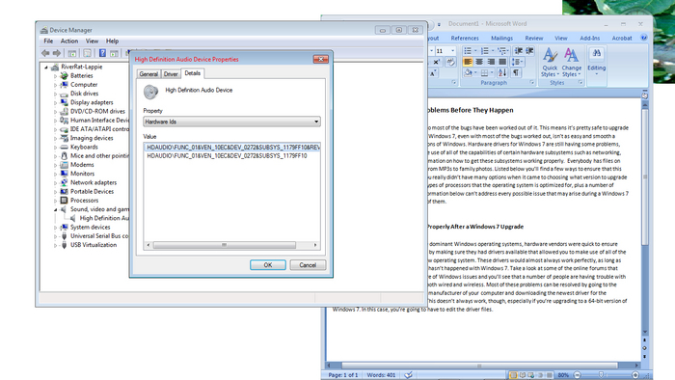Click Decrease Indent icon in Word ribbon
The image size is (675, 380).
(x=519, y=51)
